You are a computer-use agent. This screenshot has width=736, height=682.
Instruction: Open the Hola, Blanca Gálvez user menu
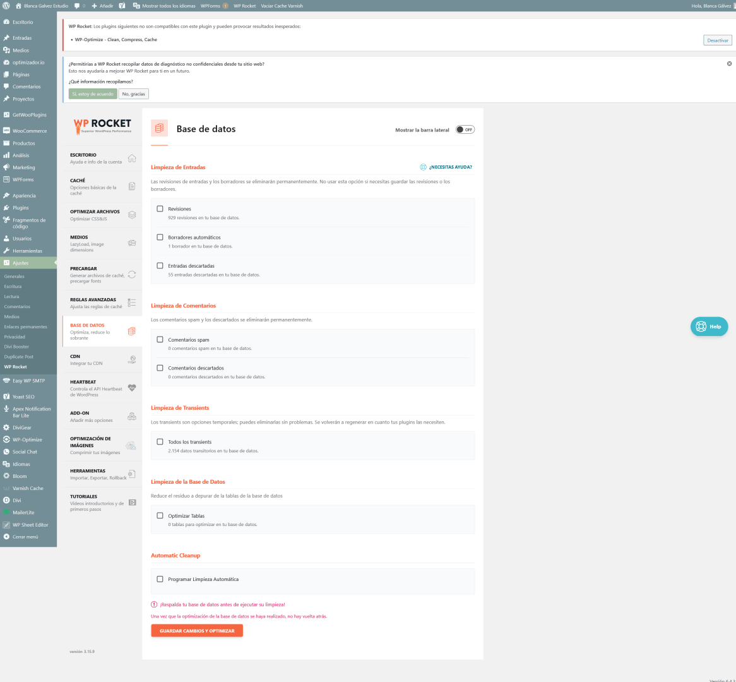[712, 6]
